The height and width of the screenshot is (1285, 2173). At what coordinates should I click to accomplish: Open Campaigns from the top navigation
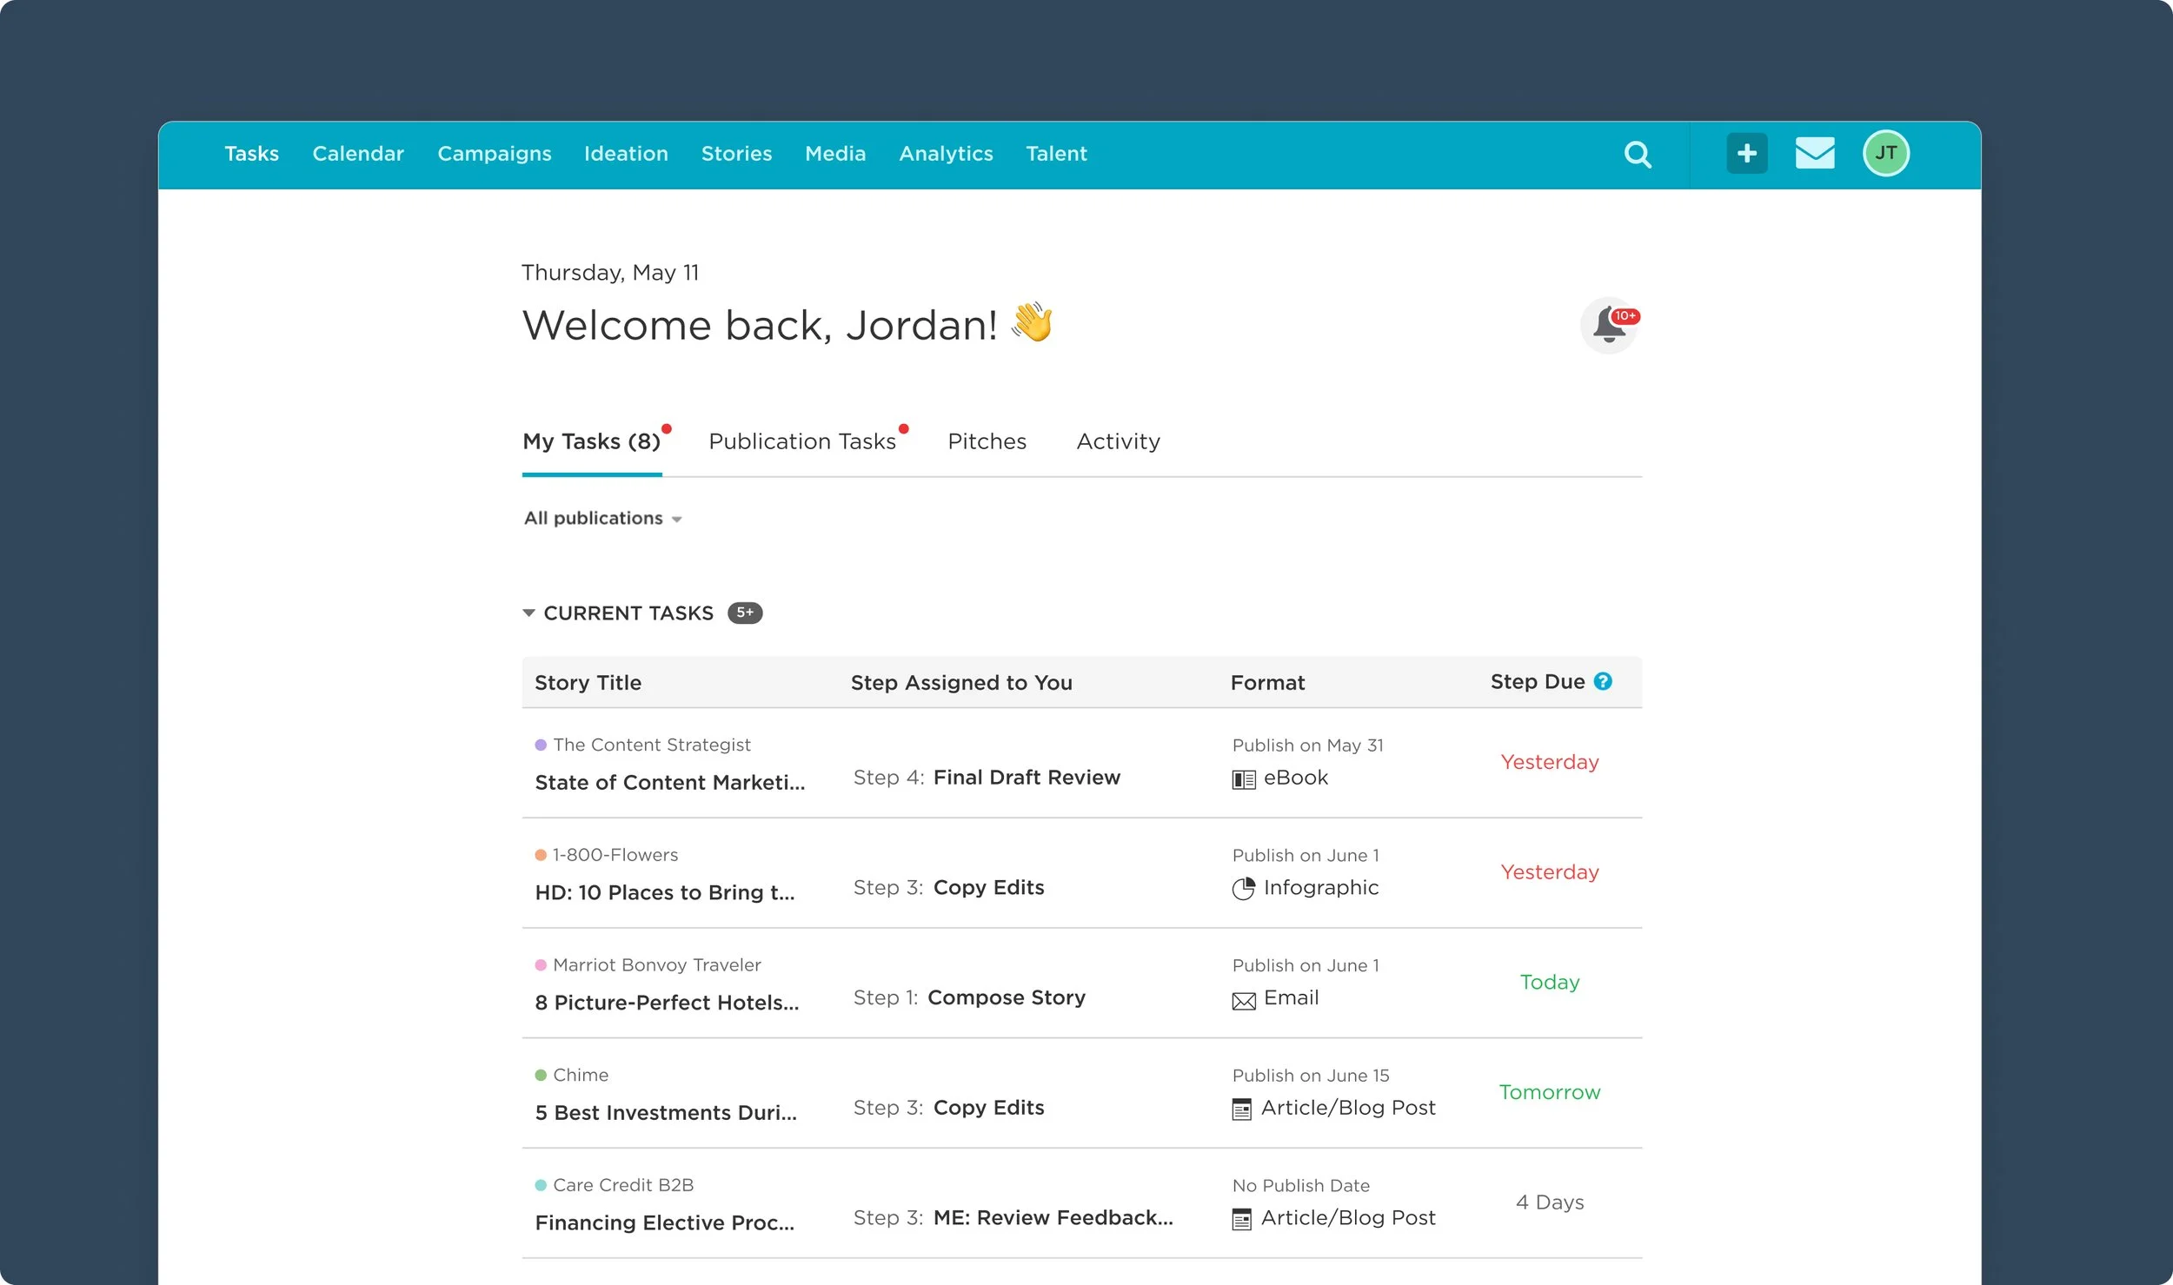pyautogui.click(x=494, y=154)
